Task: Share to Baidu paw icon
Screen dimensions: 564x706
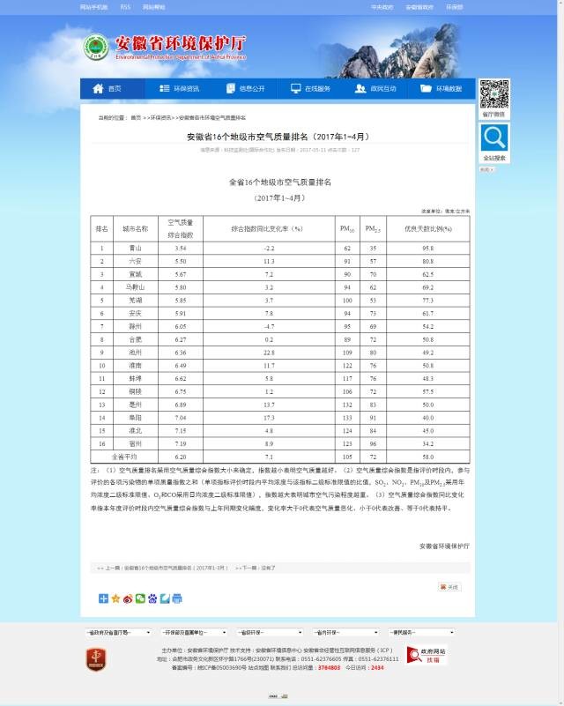Action: coord(152,598)
